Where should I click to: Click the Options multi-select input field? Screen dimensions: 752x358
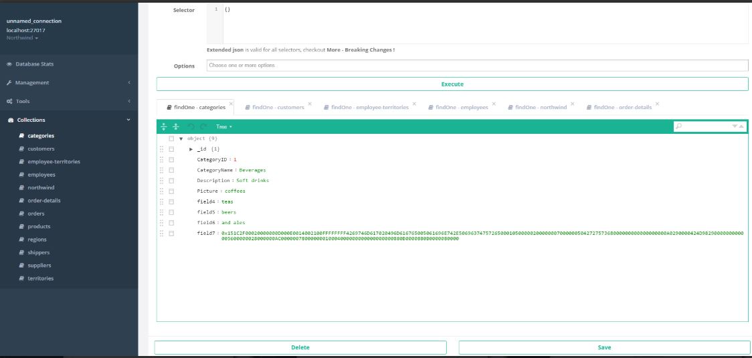pos(476,66)
